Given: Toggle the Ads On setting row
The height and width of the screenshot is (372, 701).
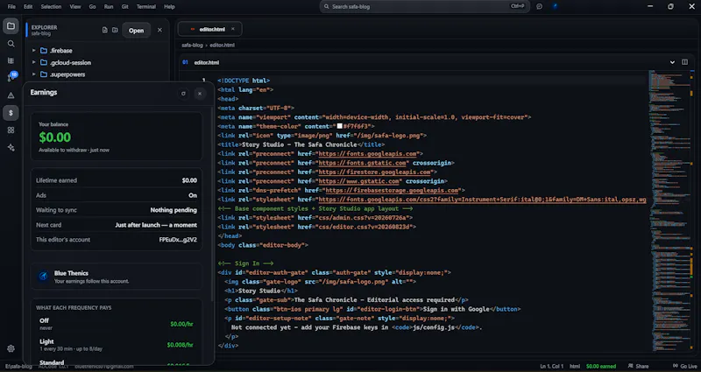Looking at the screenshot, I should point(117,195).
